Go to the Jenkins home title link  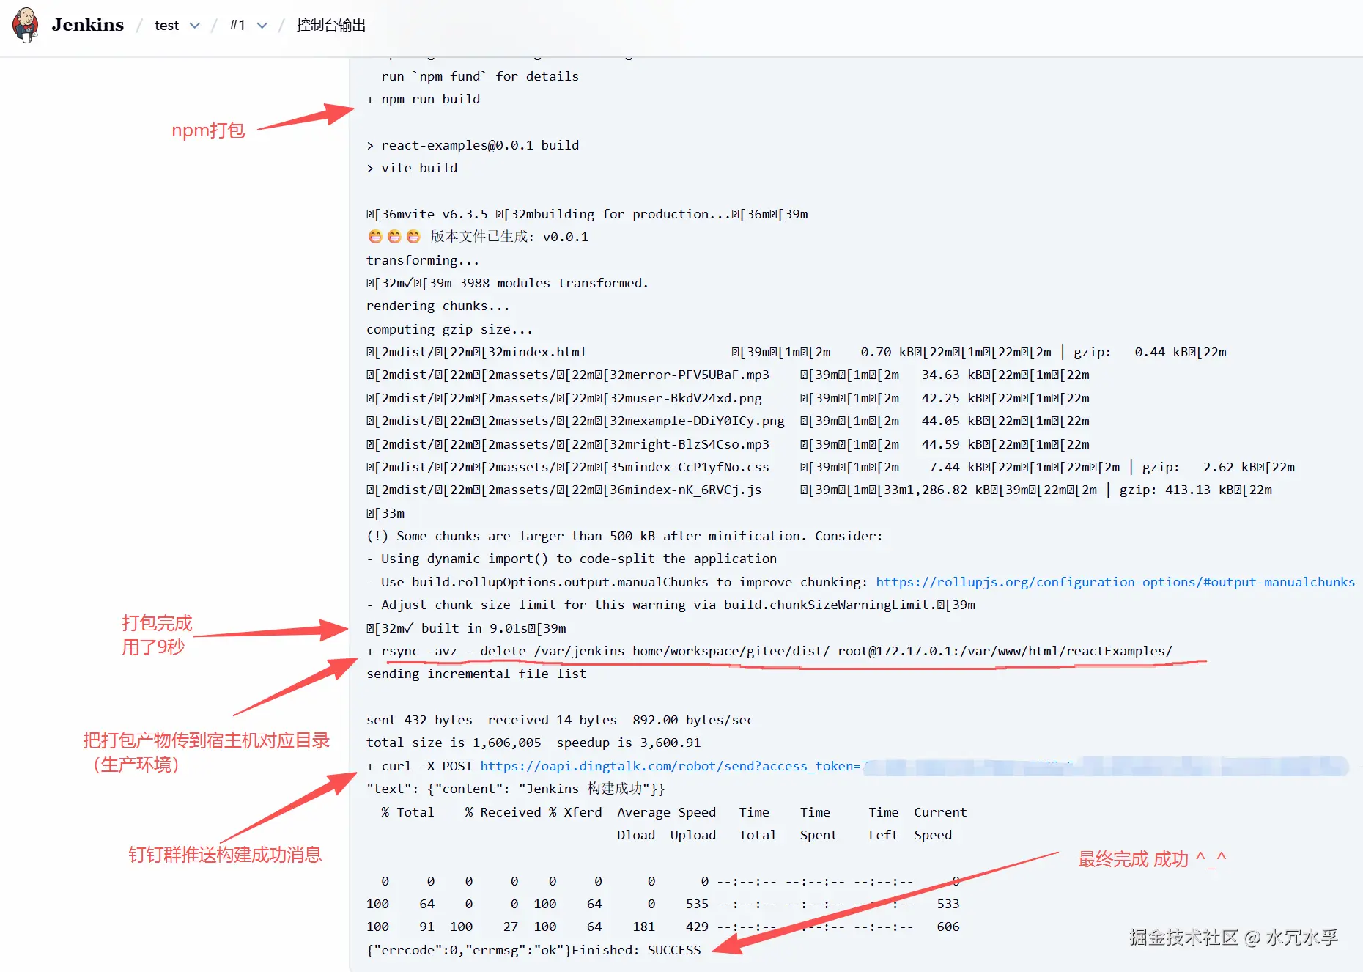click(x=88, y=25)
